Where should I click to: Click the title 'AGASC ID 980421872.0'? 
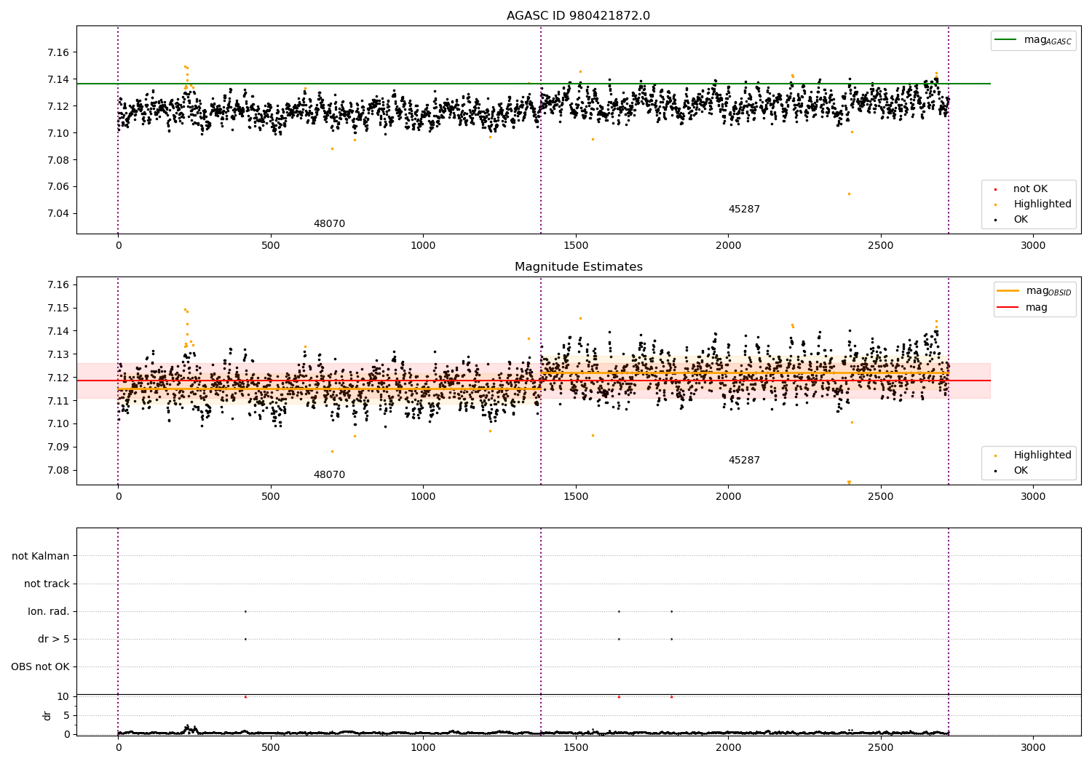click(x=578, y=16)
